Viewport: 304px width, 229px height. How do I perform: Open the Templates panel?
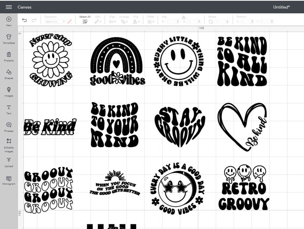click(9, 39)
